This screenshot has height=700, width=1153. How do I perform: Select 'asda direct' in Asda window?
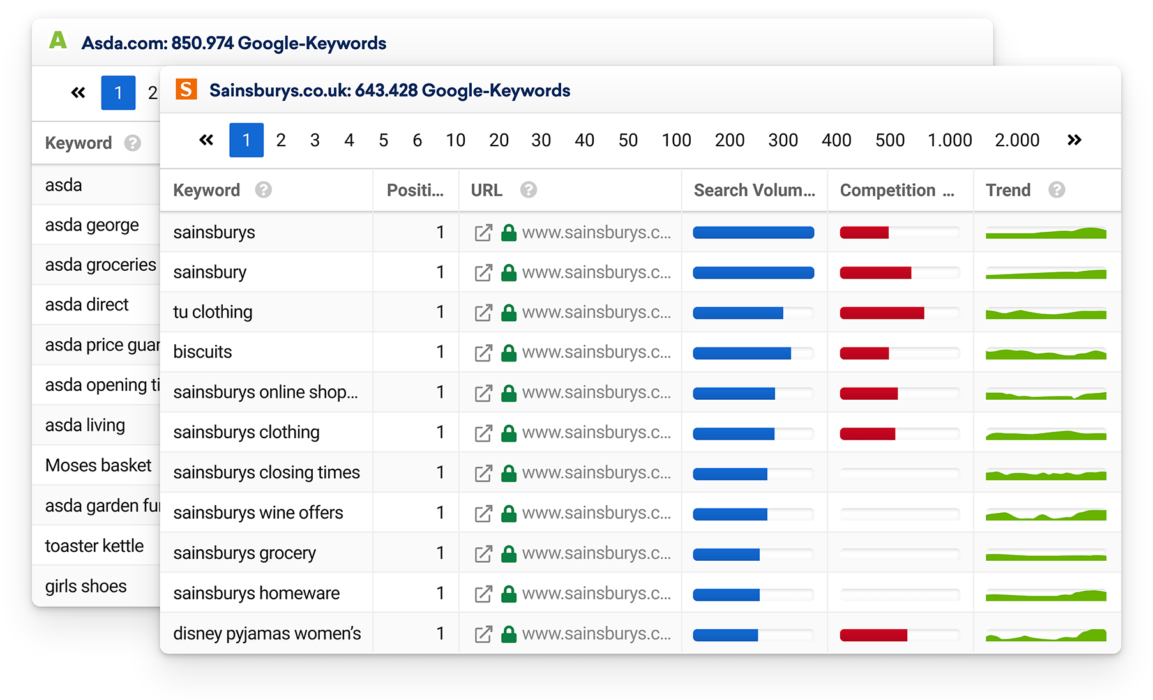point(87,305)
